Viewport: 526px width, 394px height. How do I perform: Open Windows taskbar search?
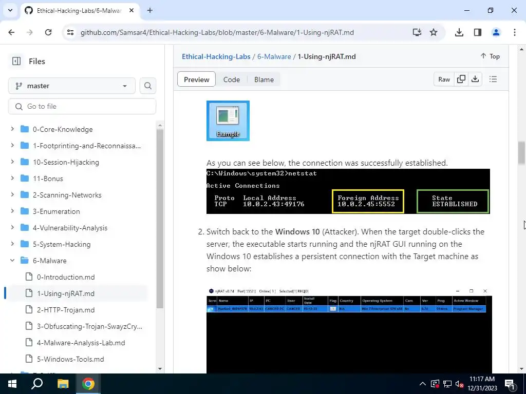37,384
